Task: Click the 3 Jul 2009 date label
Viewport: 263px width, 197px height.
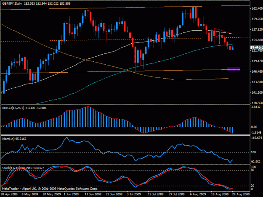Action: [134, 194]
